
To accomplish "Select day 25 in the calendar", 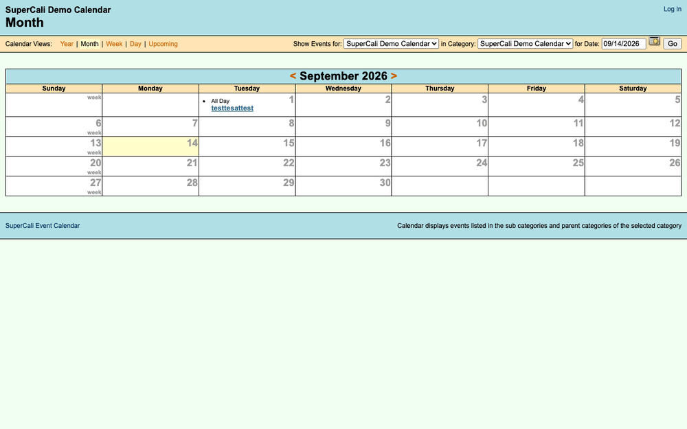I will (578, 163).
